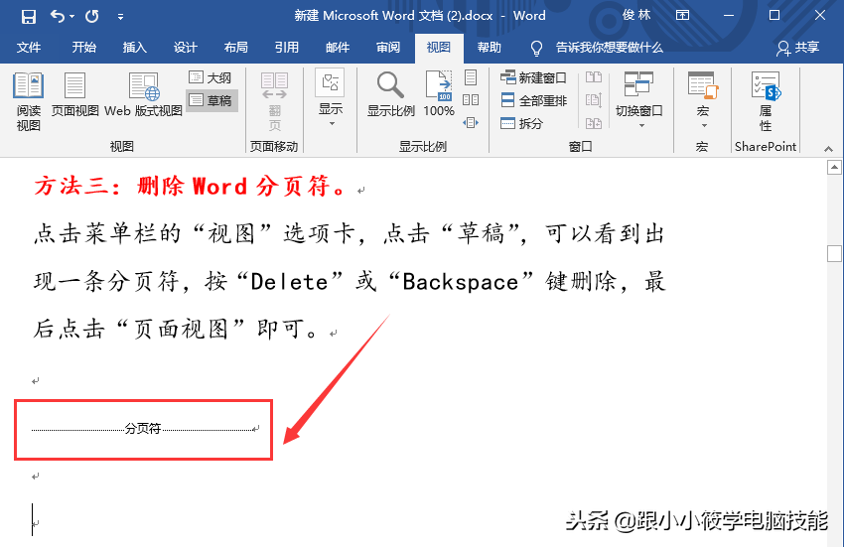The height and width of the screenshot is (547, 844).
Task: Click the Synchronous Scrolling icon
Action: tap(593, 99)
